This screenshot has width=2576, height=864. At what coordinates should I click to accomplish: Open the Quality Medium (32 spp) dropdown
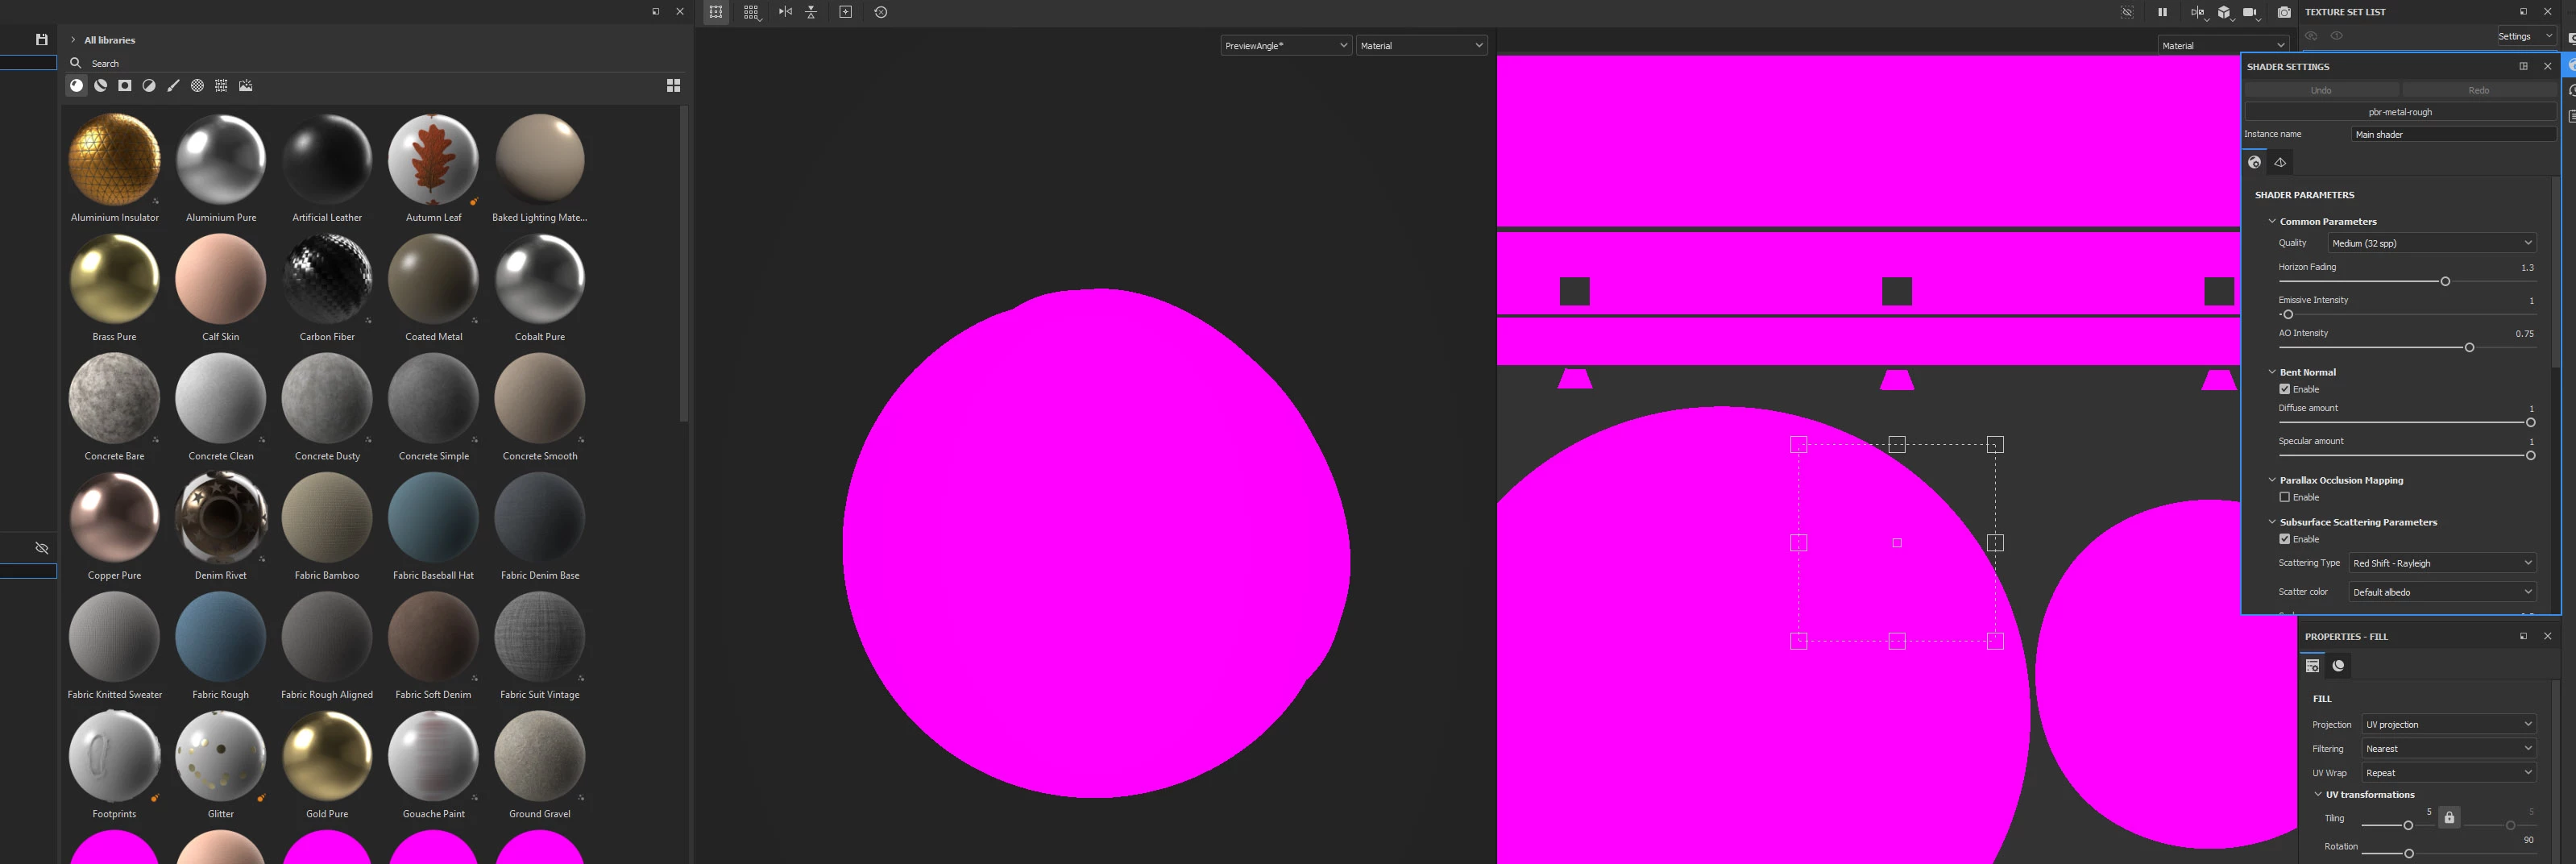click(x=2432, y=243)
